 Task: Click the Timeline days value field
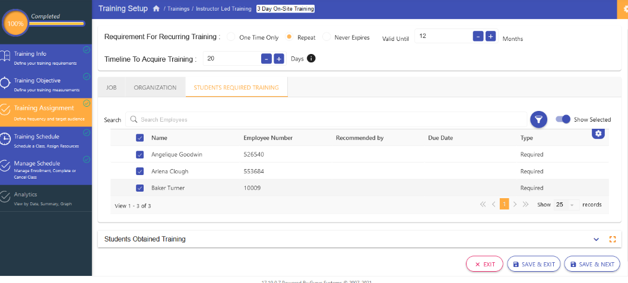point(231,59)
